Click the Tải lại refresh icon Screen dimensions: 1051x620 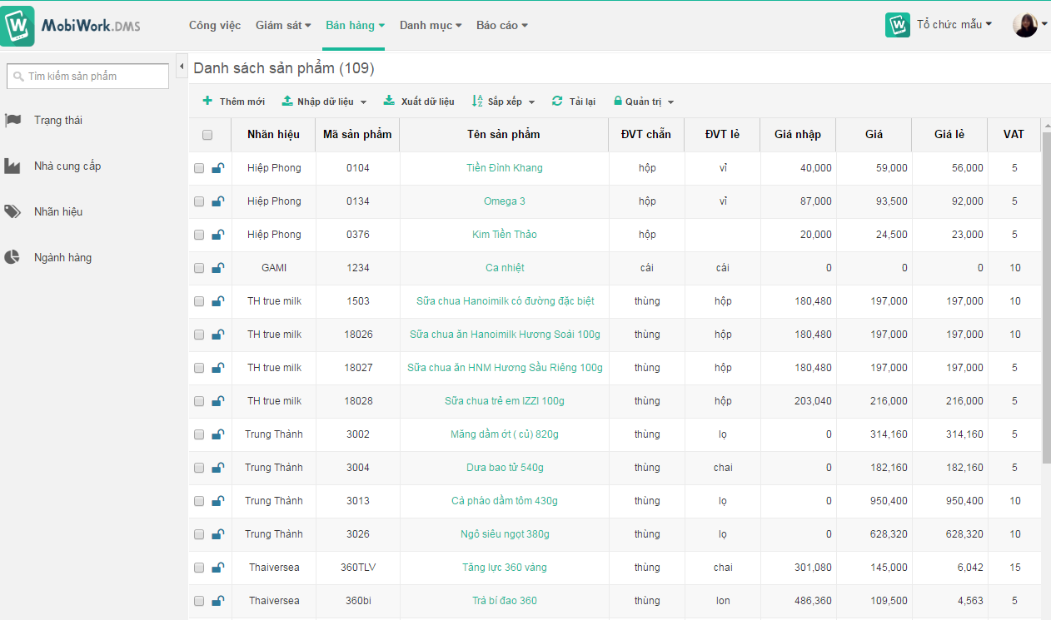[x=557, y=102]
